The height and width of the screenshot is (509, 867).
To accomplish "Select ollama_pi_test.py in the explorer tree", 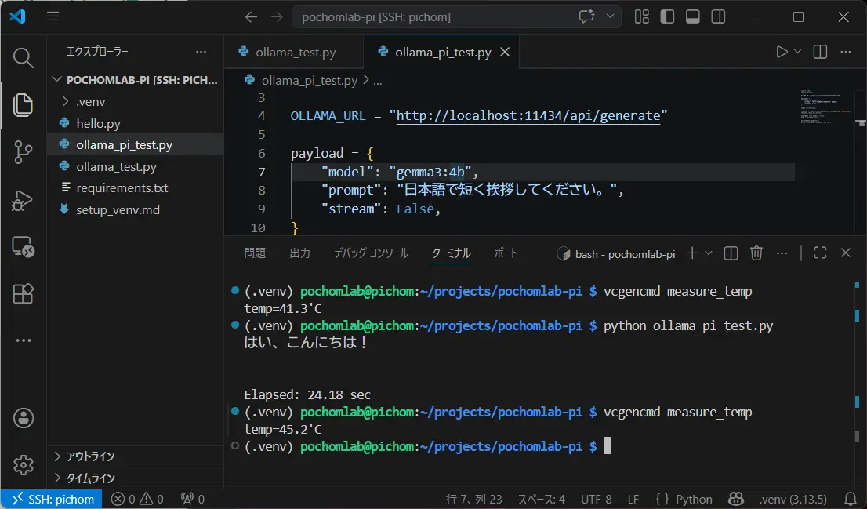I will pos(136,145).
